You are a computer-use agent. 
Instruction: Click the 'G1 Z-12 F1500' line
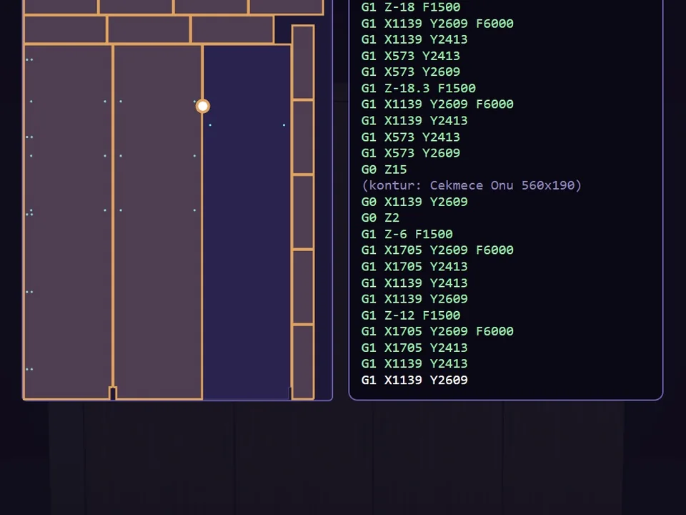point(411,315)
